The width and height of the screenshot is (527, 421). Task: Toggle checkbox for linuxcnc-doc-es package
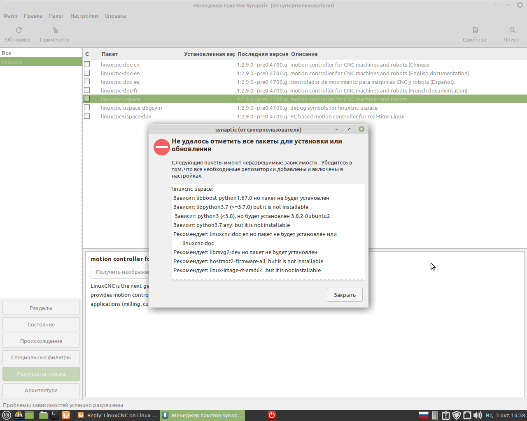[x=87, y=82]
